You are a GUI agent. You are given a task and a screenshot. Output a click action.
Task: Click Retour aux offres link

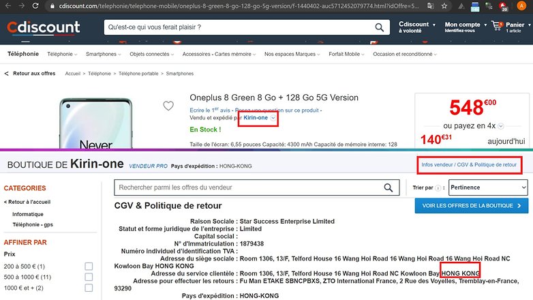30,74
